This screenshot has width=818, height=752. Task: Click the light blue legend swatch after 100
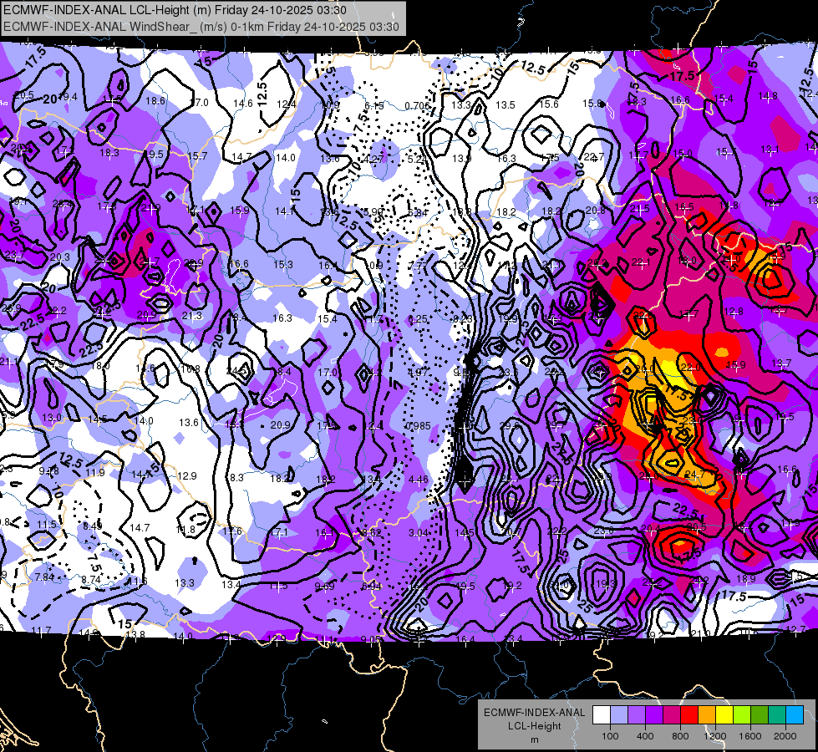619,714
